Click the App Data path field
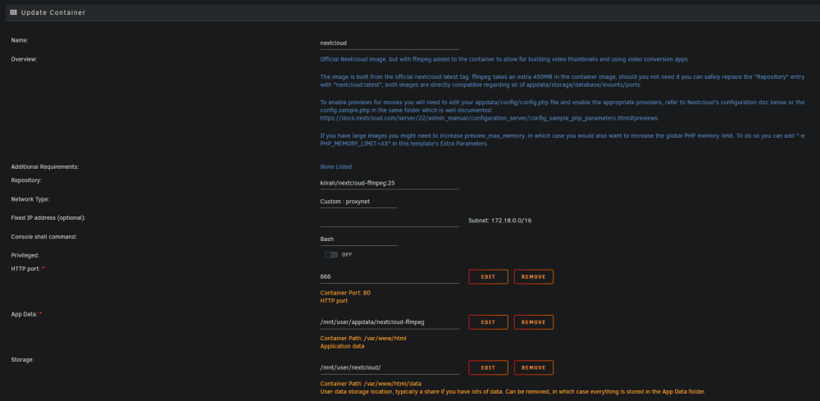 pos(389,322)
